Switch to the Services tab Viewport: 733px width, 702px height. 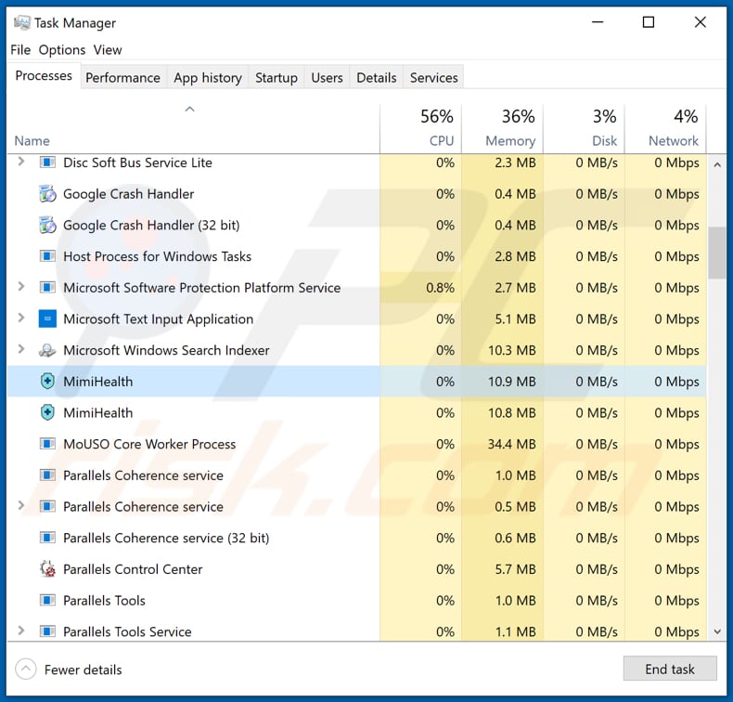click(x=434, y=78)
